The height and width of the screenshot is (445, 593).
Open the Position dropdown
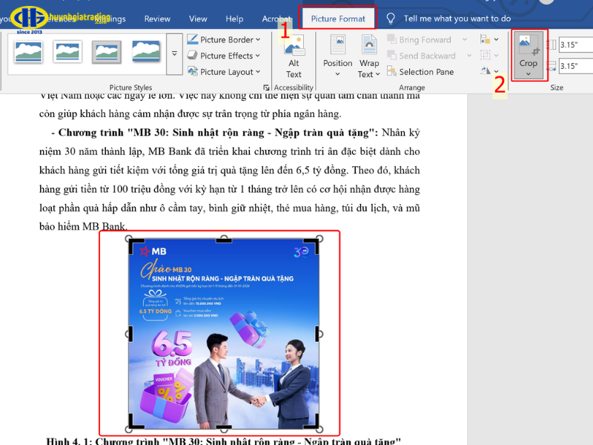[338, 56]
